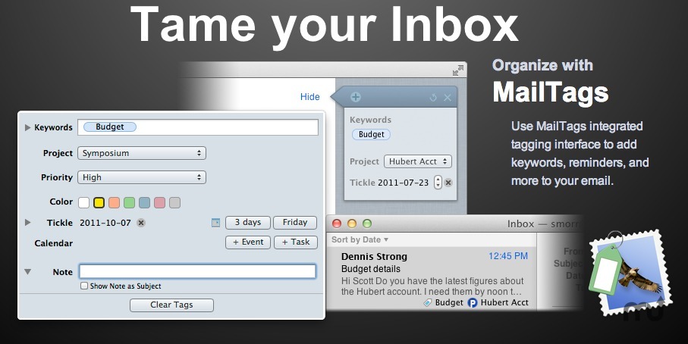This screenshot has height=344, width=688.
Task: Set the tickle to Friday
Action: coord(295,223)
